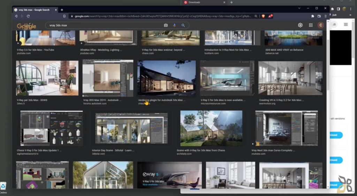Open Google account avatar C
This screenshot has width=357, height=196.
[321, 25]
